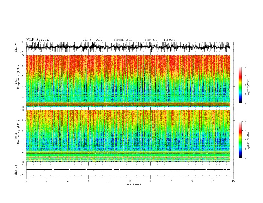Image resolution: width=263 pixels, height=203 pixels.
Task: Click the "station=ATH" header label
Action: 123,40
